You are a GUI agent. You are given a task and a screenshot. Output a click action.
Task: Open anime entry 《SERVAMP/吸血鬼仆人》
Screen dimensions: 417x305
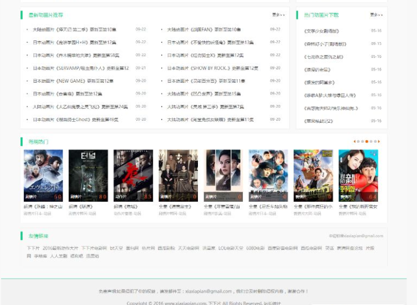click(x=81, y=68)
